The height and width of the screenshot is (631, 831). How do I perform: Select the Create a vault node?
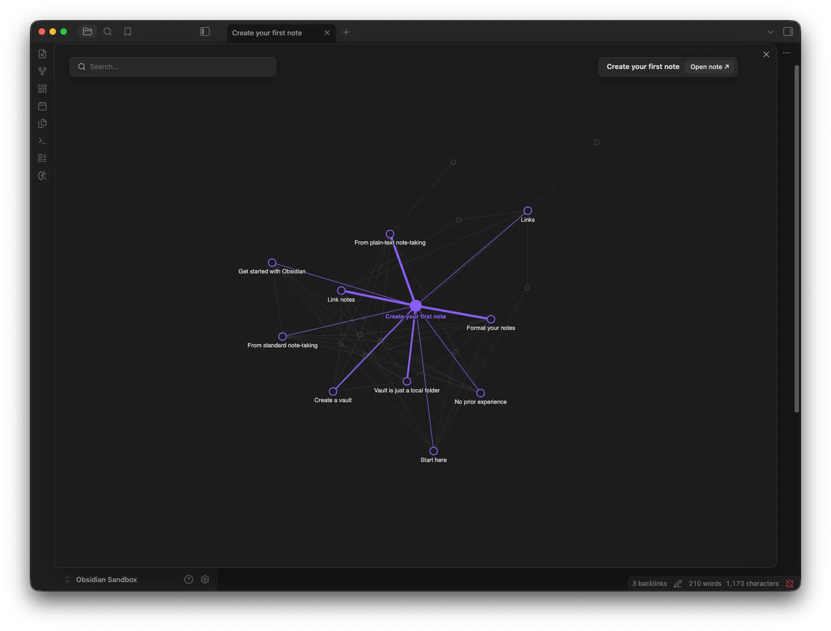coord(333,391)
